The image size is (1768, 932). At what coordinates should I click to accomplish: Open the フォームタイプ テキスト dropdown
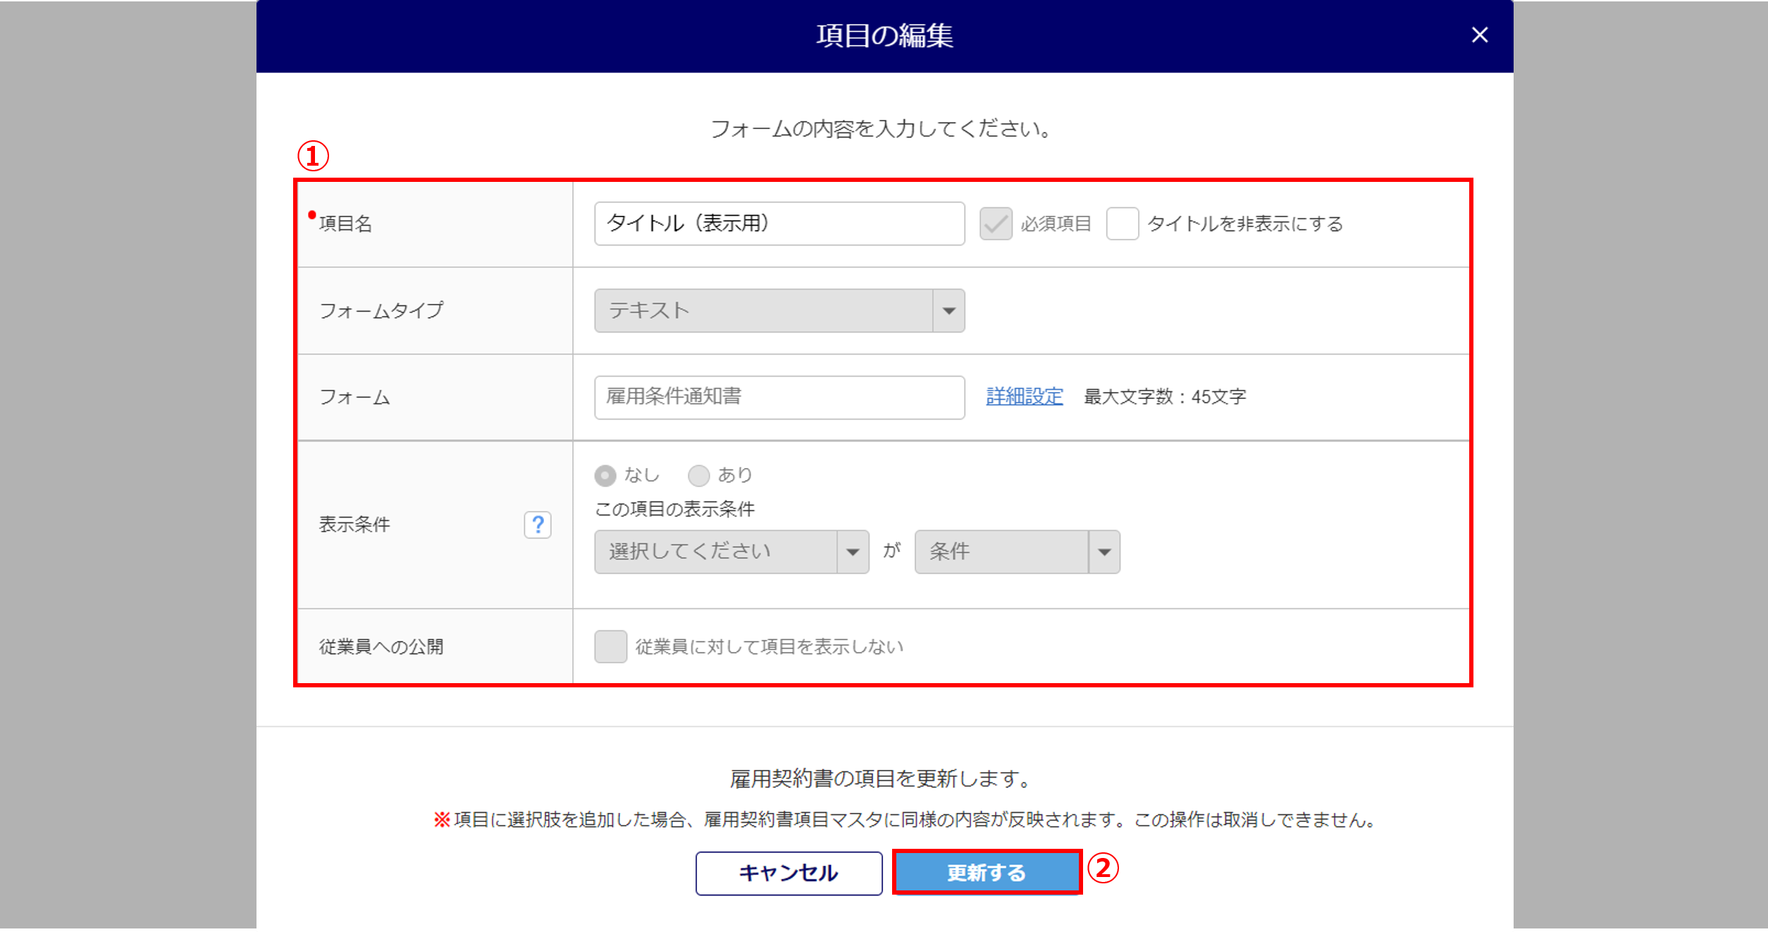(763, 311)
